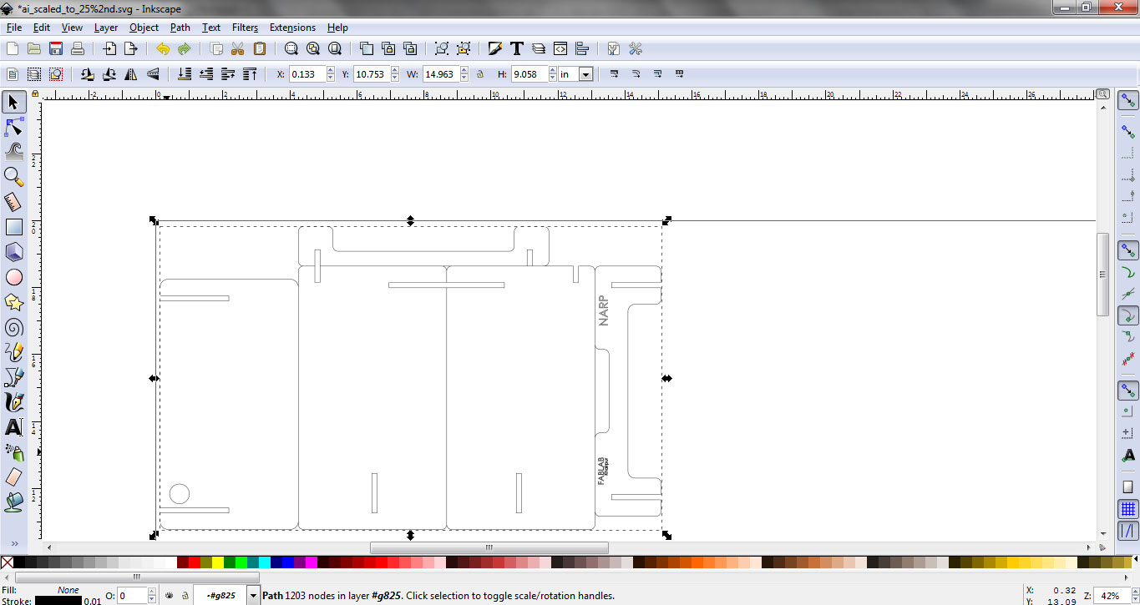Group selected objects icon
Viewport: 1140px width, 605px height.
[442, 48]
